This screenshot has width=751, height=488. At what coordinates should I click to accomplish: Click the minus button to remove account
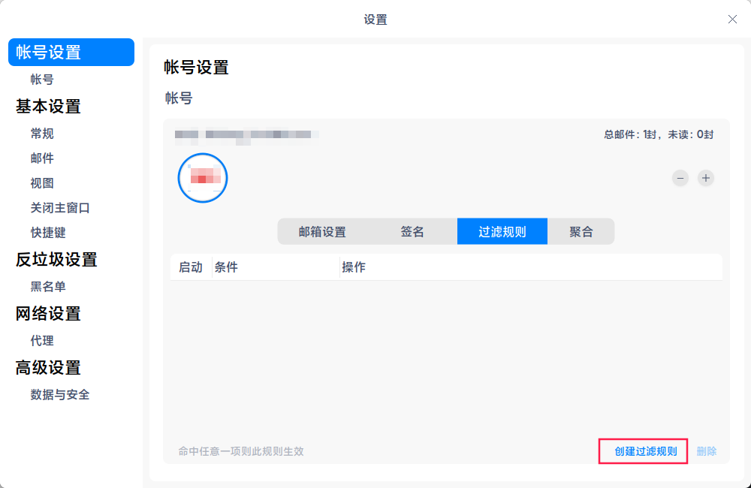(680, 178)
